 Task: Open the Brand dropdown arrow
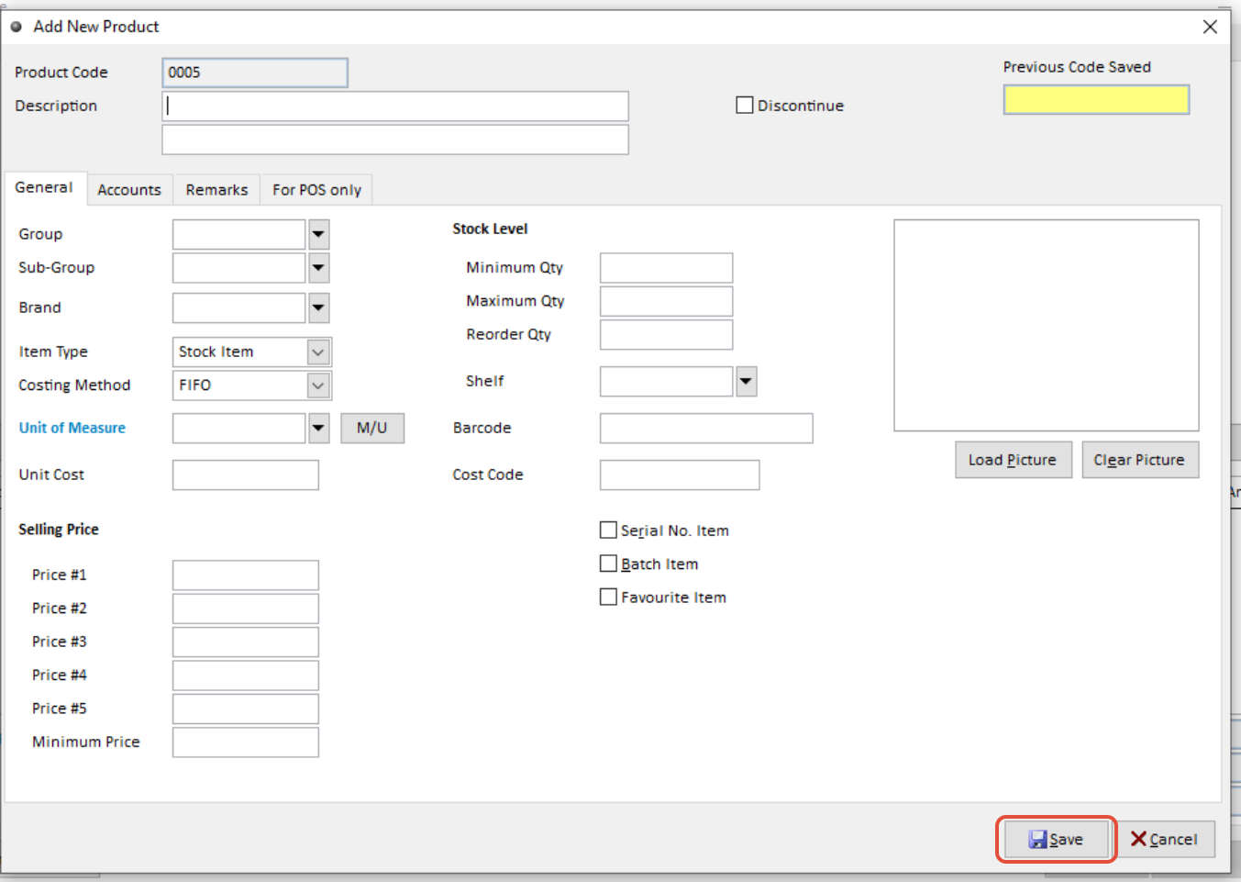(x=318, y=307)
